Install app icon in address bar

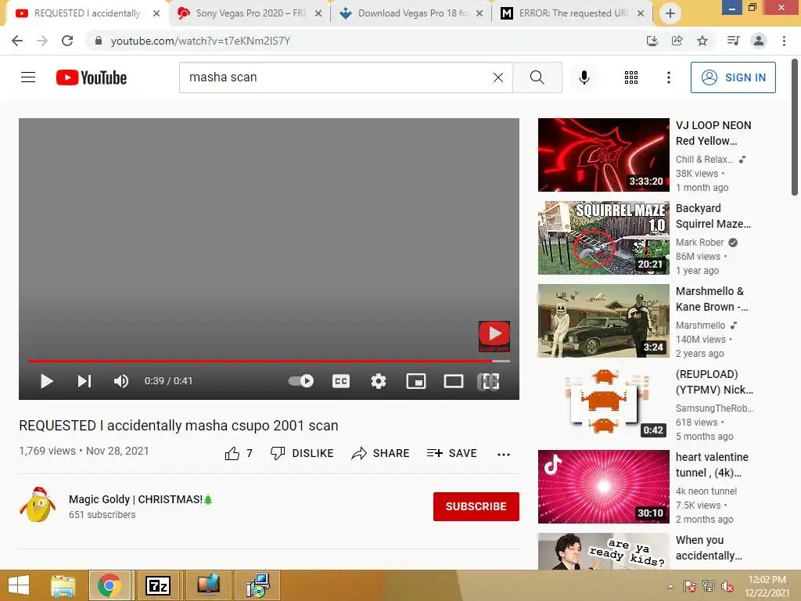coord(652,41)
